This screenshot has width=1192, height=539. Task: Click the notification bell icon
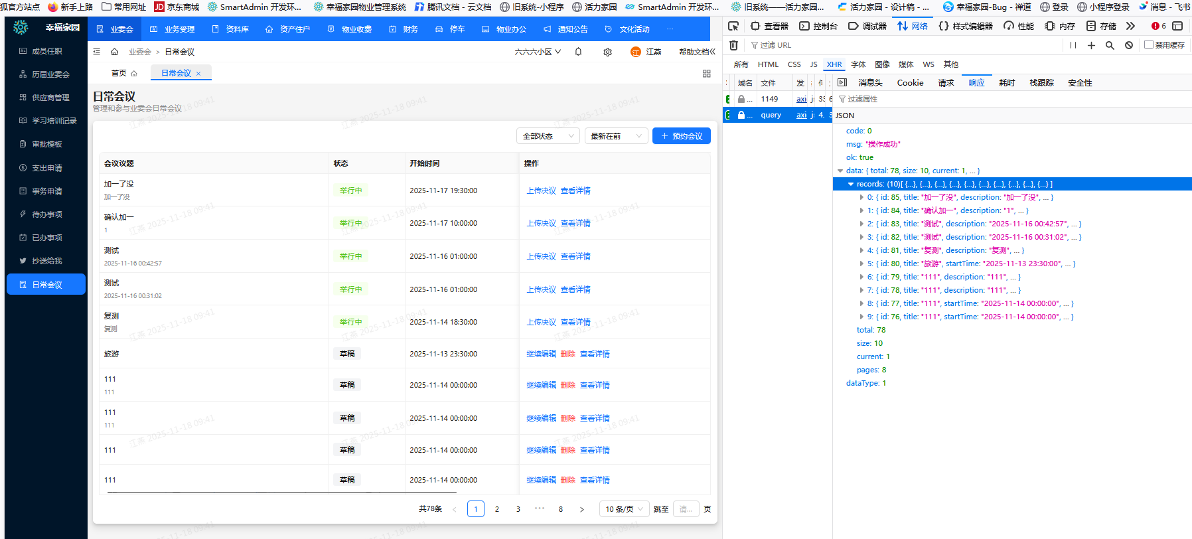click(578, 52)
